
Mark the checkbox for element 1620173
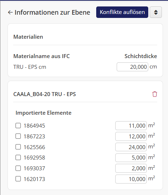(18, 179)
